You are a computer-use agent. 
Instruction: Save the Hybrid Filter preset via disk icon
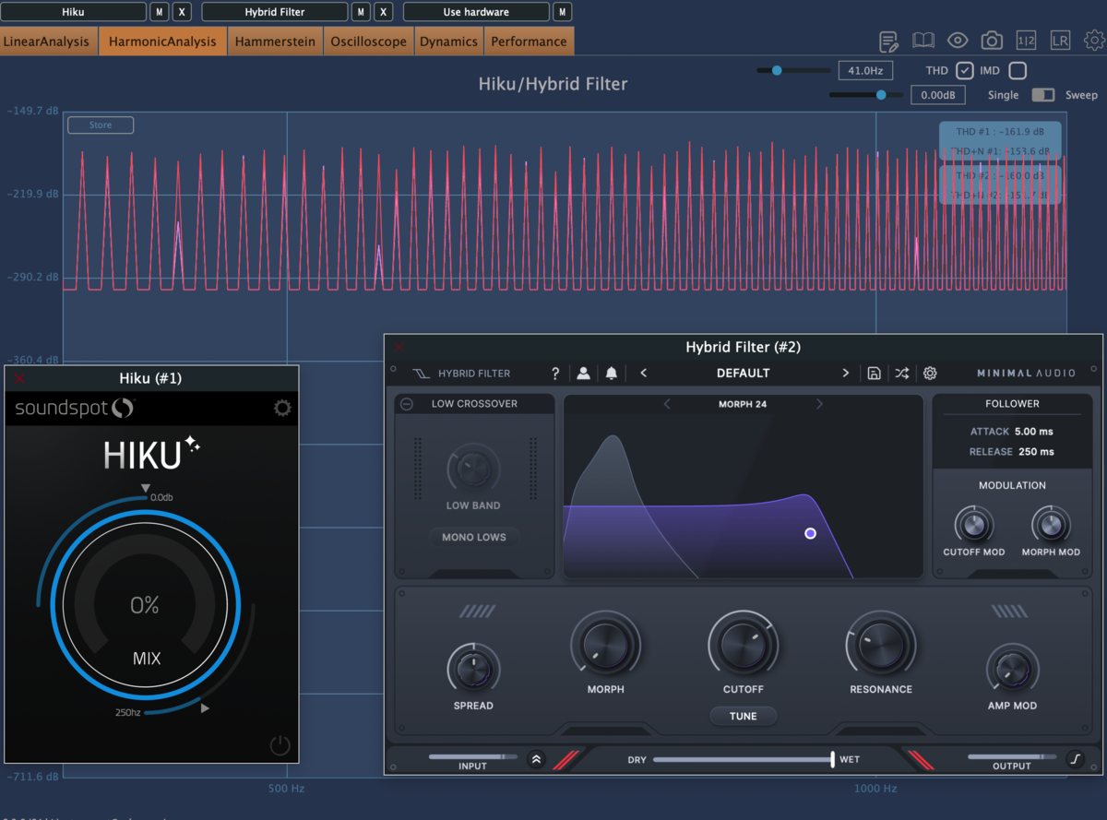click(874, 374)
